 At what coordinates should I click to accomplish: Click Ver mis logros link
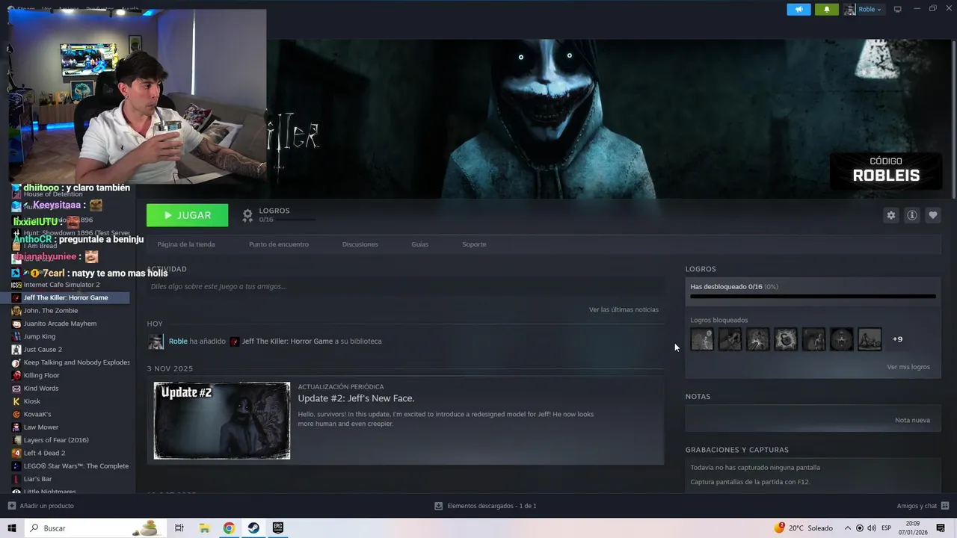(x=908, y=367)
